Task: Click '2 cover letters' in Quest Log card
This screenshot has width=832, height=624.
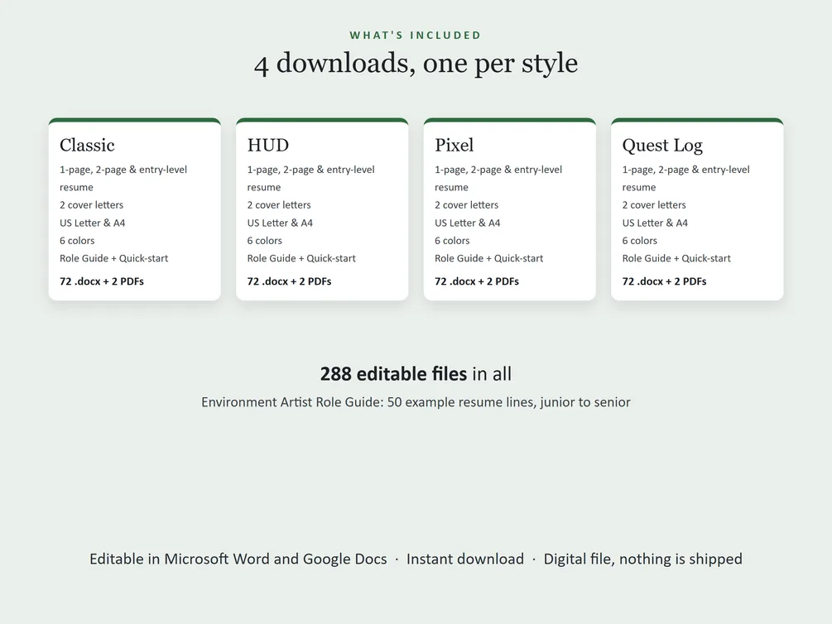Action: pyautogui.click(x=654, y=204)
